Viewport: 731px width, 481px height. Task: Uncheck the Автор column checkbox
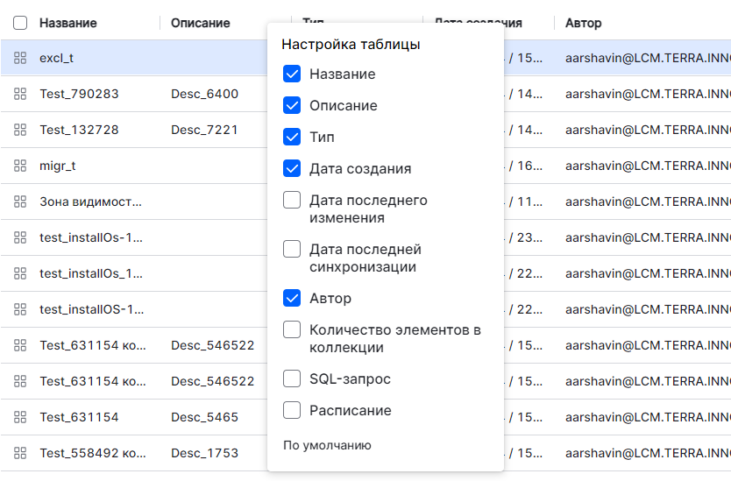pyautogui.click(x=292, y=299)
